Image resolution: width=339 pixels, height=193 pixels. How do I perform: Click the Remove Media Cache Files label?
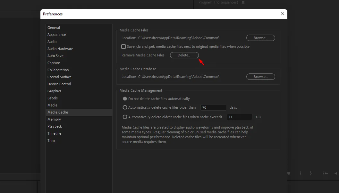(143, 55)
